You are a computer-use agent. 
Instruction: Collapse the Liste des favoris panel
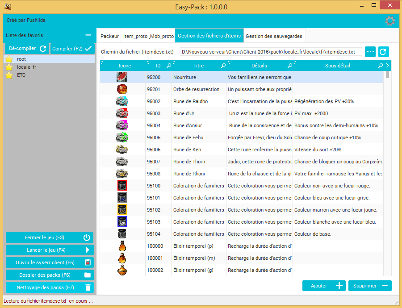(88, 35)
